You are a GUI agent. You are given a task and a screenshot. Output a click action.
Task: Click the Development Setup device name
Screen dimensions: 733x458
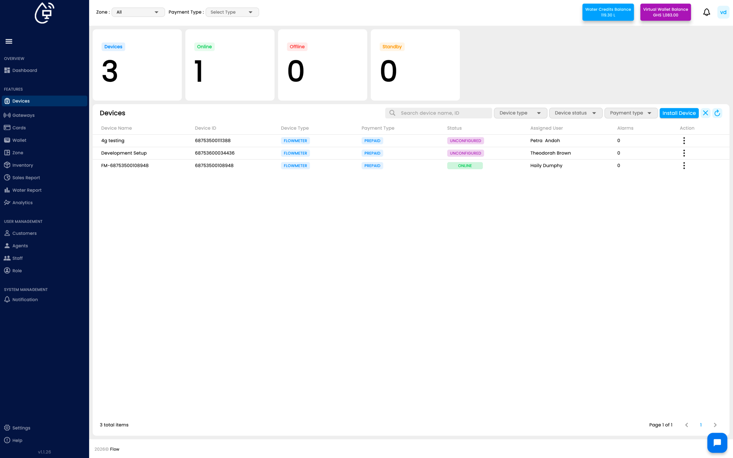click(124, 153)
